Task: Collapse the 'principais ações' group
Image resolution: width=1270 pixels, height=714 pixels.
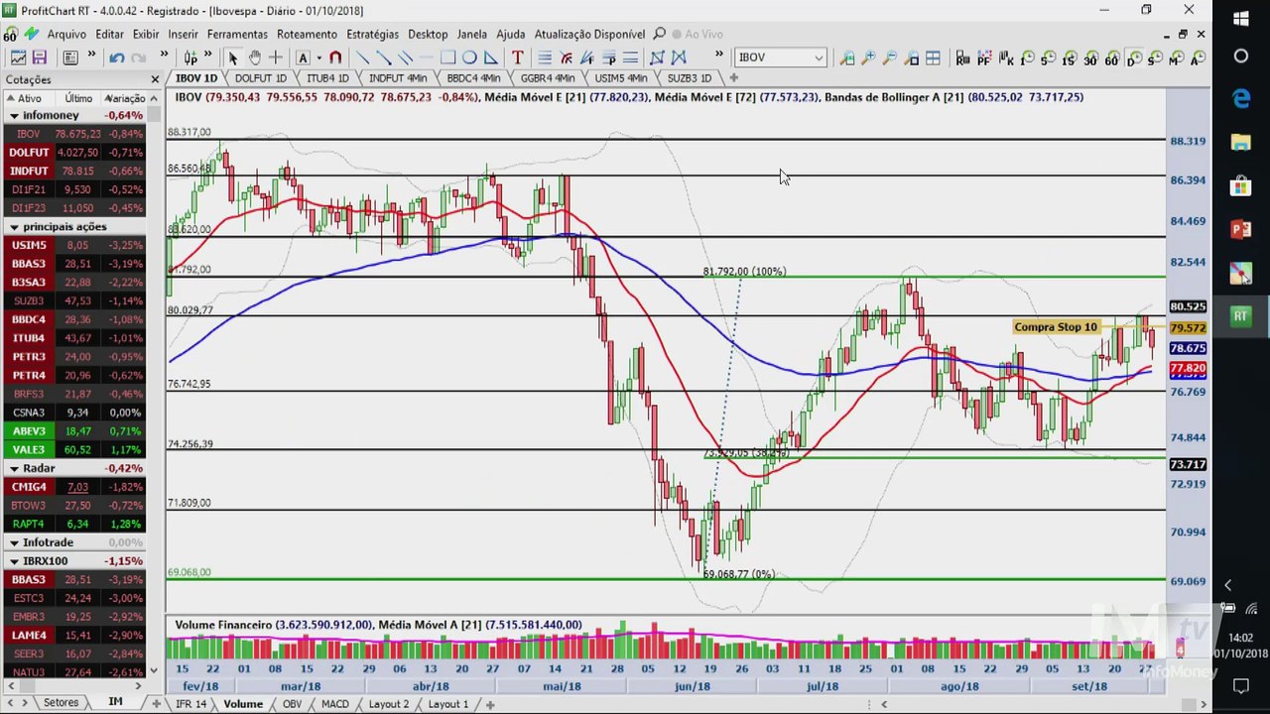Action: tap(15, 227)
